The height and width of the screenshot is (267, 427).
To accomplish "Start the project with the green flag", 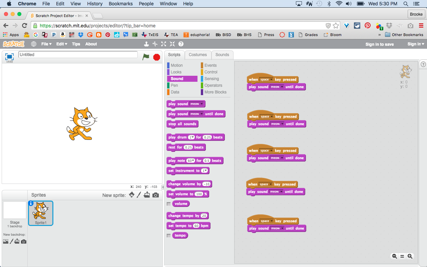I will point(146,57).
